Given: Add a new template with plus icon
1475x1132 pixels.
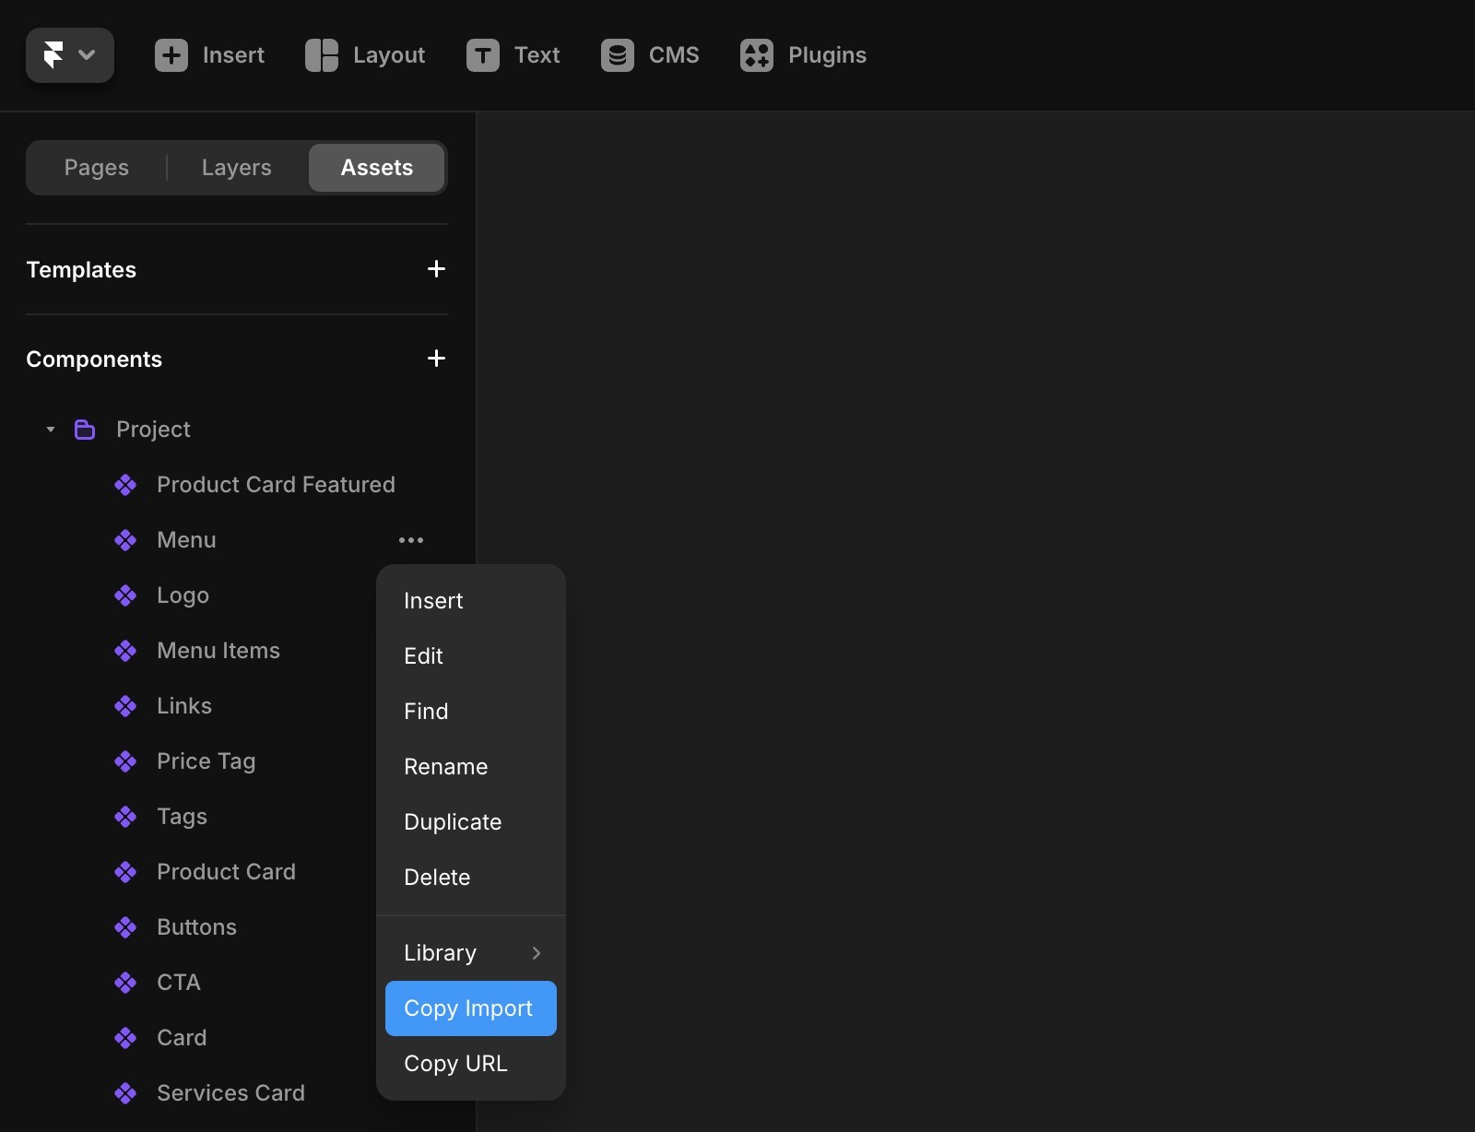Looking at the screenshot, I should pos(437,269).
